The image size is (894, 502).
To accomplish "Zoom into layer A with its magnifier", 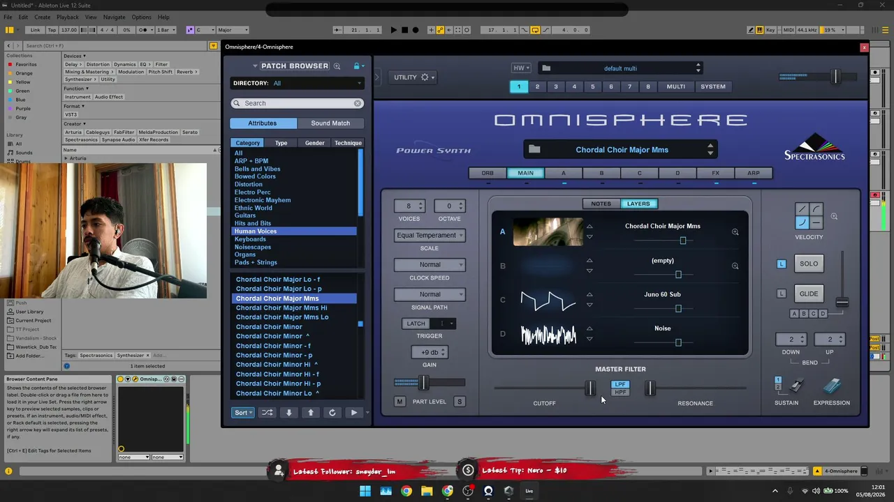I will 735,232.
